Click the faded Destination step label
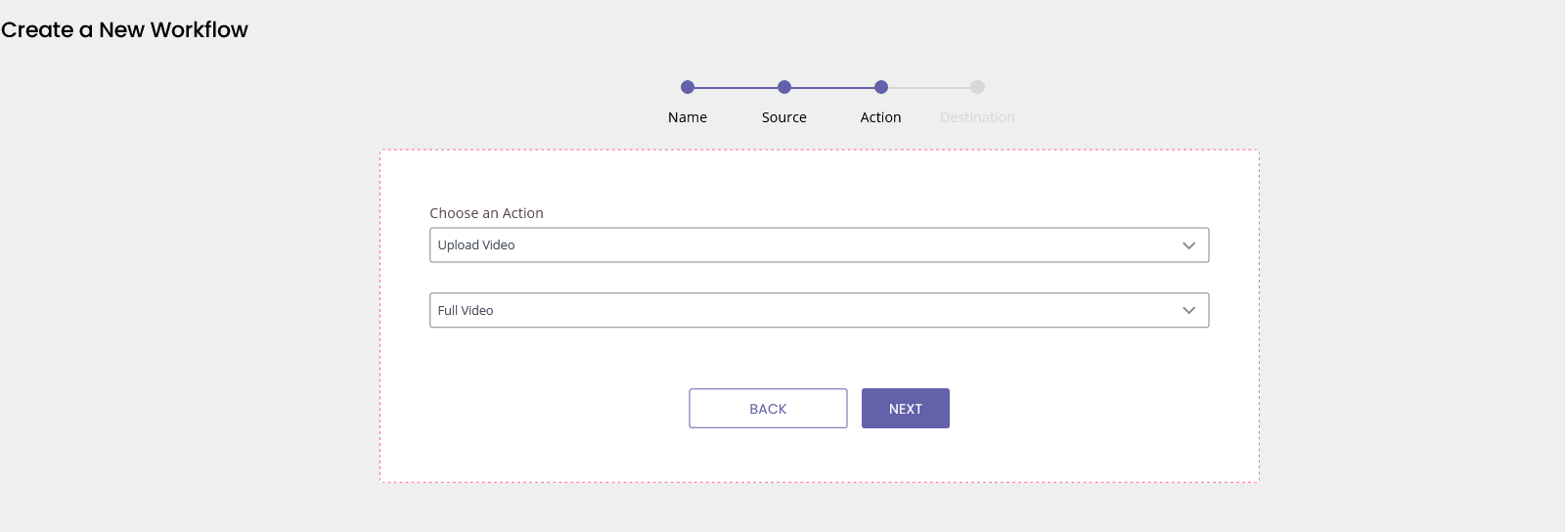1565x532 pixels. 977,117
